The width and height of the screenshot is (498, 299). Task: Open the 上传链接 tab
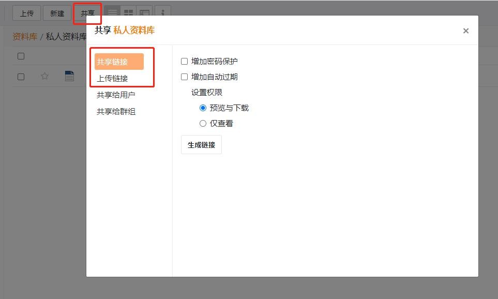[113, 79]
